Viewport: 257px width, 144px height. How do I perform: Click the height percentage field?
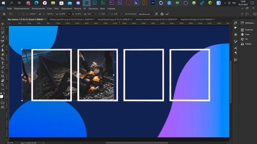pos(78,14)
